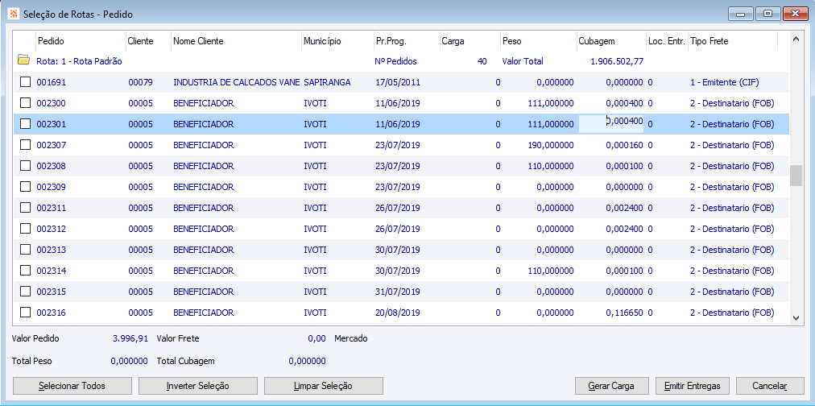Click the Cubagem column header
This screenshot has width=815, height=406.
click(611, 41)
